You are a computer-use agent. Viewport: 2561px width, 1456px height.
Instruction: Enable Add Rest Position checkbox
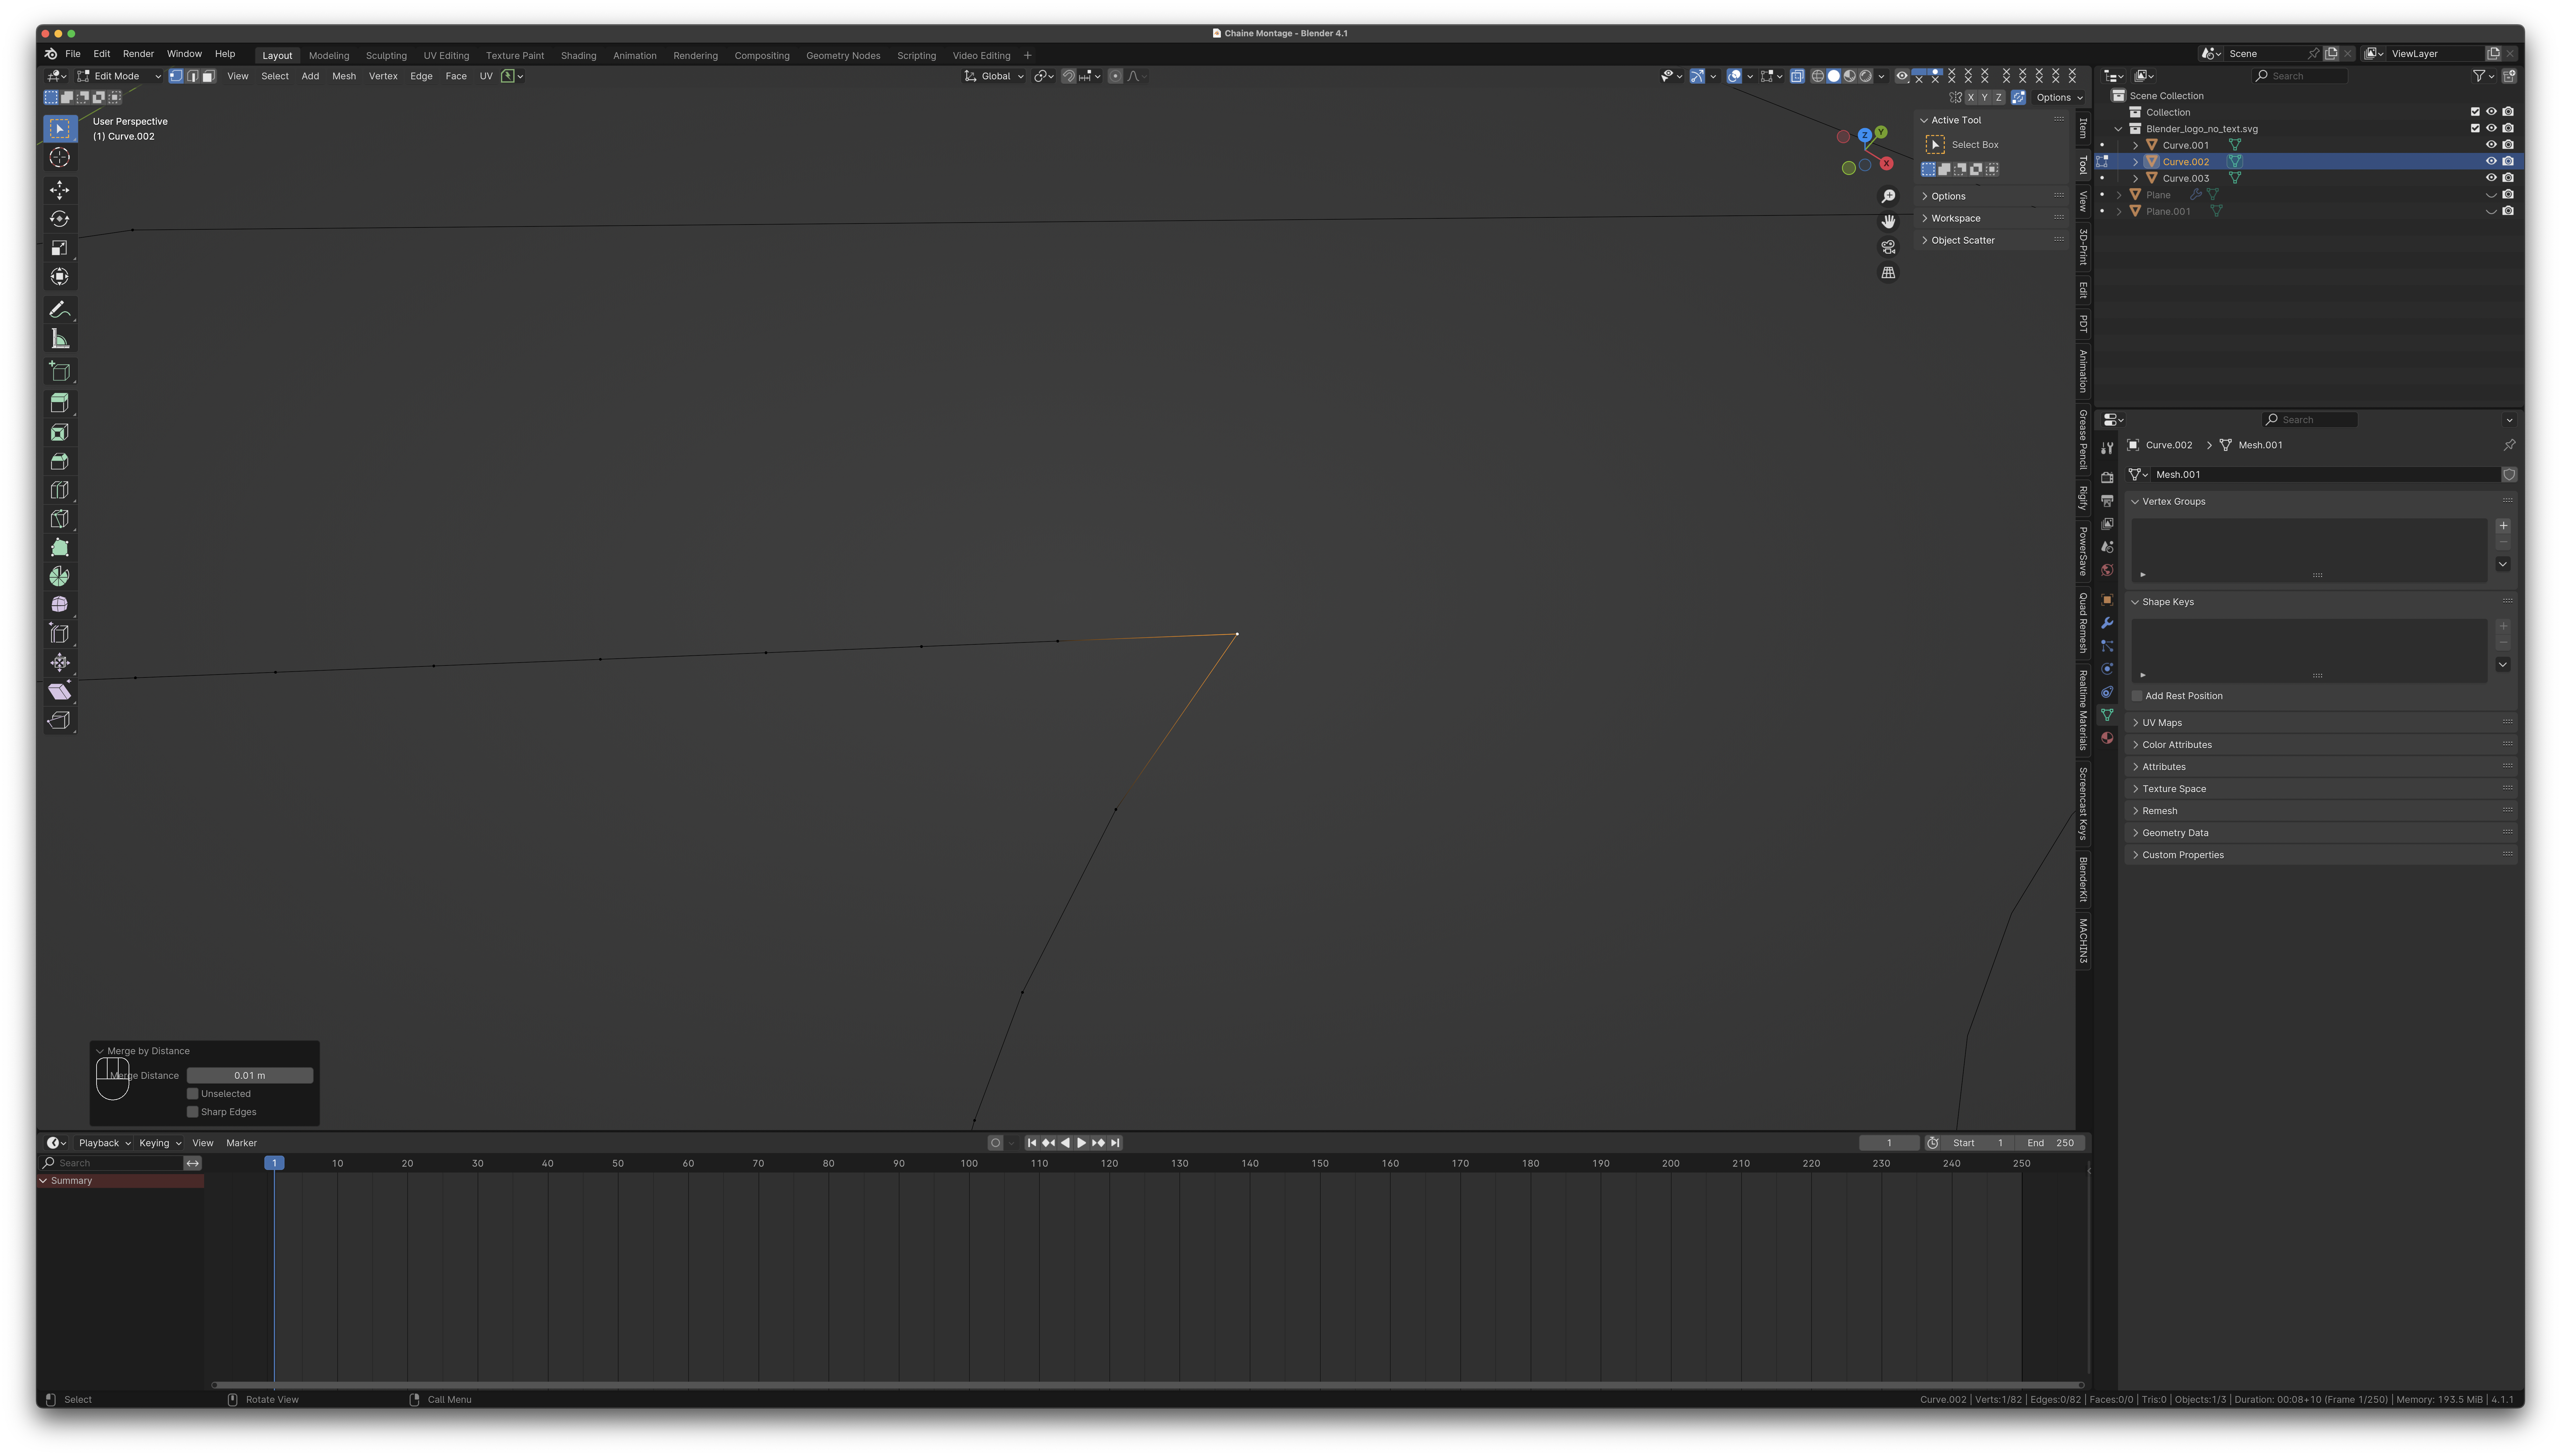(x=2137, y=696)
